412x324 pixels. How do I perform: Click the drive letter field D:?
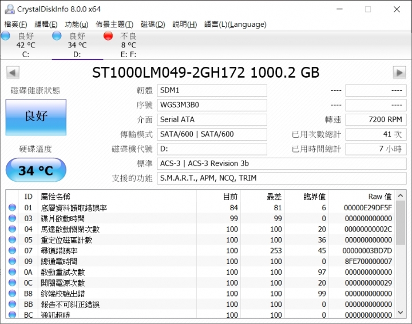212,149
